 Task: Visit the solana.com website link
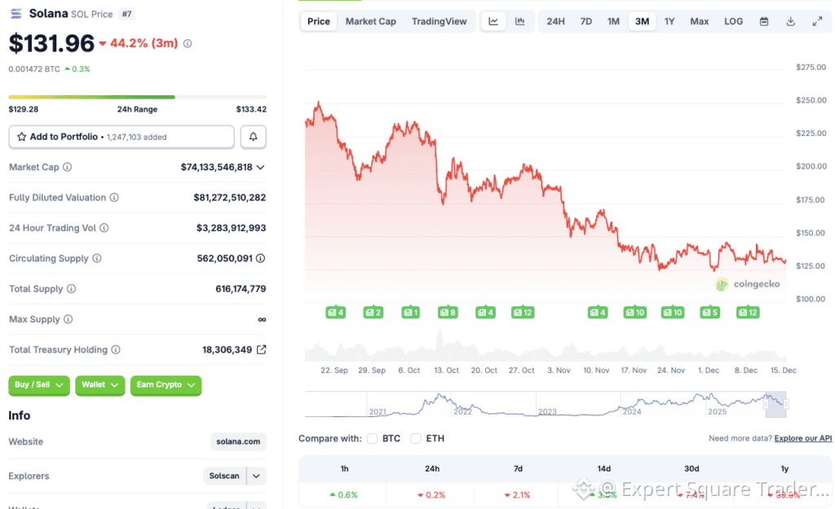(x=238, y=441)
